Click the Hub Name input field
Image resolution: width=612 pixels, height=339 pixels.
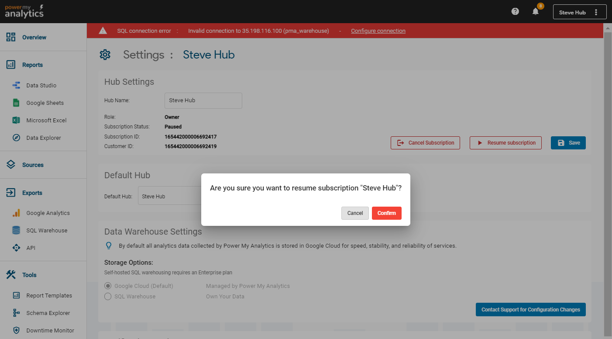[x=203, y=100]
